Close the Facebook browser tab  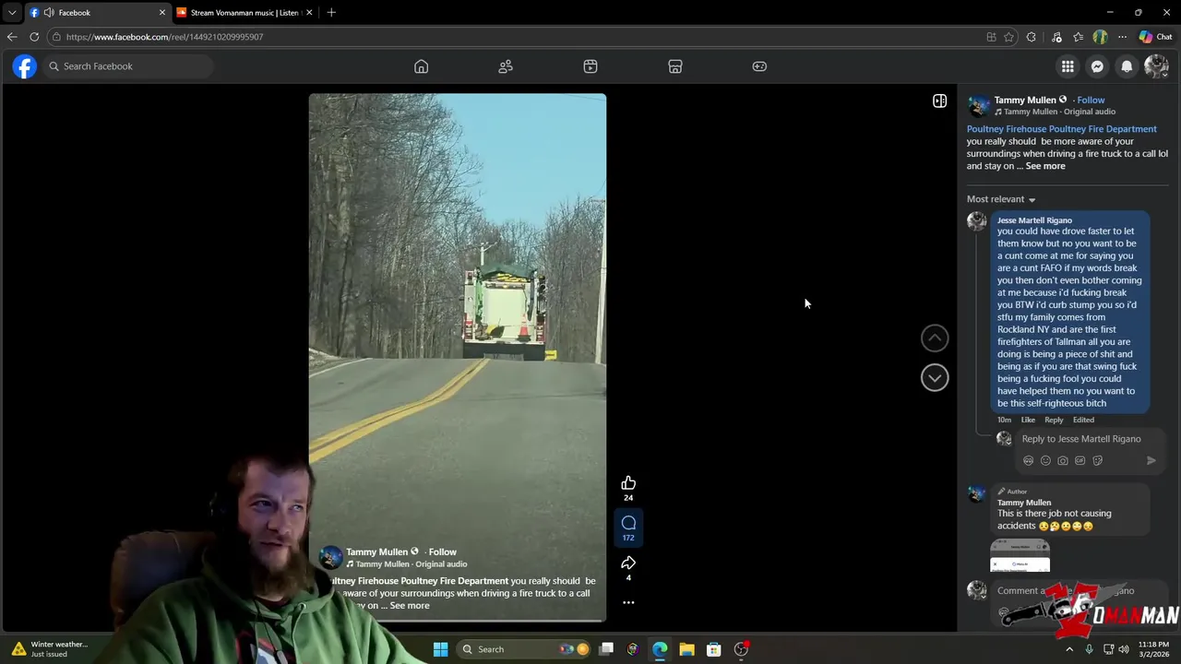[x=162, y=13]
